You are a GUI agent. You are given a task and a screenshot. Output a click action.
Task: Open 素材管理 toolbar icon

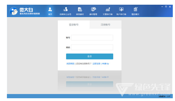tap(93, 11)
